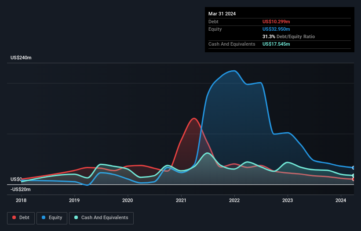
Task: Click the Equity row label in tooltip
Action: [x=215, y=29]
